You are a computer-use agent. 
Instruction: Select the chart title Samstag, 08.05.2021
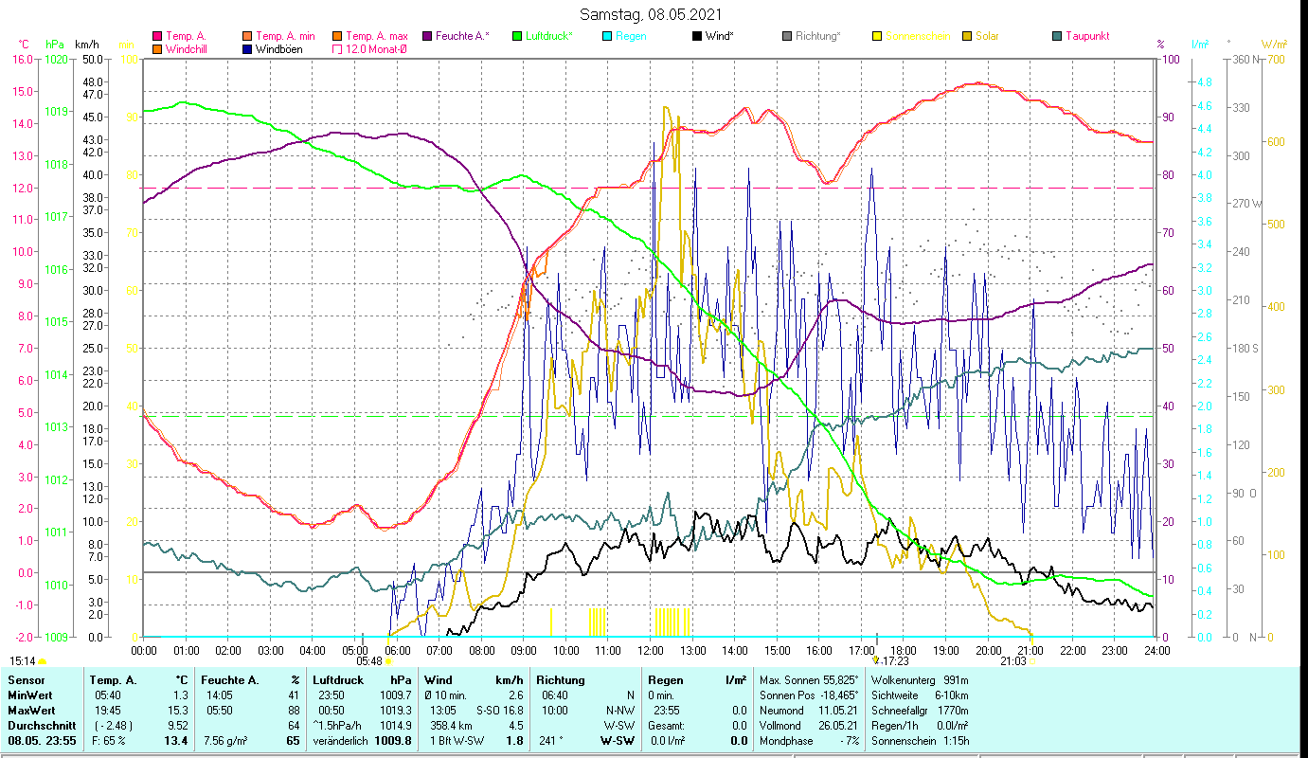(649, 14)
